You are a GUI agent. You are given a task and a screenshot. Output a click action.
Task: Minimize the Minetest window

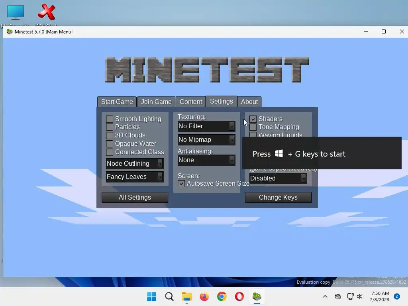366,31
